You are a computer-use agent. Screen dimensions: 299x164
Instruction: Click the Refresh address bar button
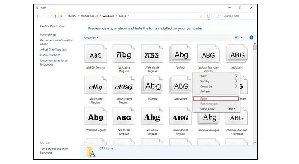coord(208,16)
